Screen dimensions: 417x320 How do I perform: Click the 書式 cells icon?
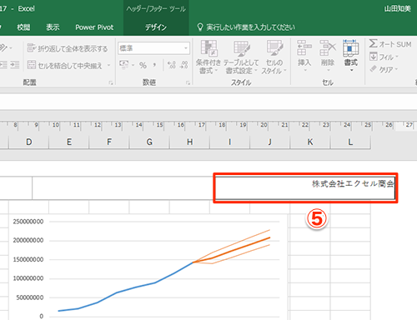coord(350,47)
